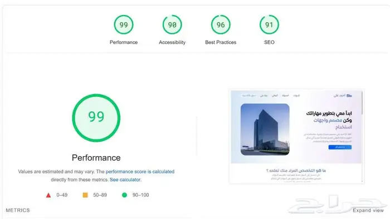Click the 'SEO' label text
Viewport: 390px width, 219px height.
[269, 42]
